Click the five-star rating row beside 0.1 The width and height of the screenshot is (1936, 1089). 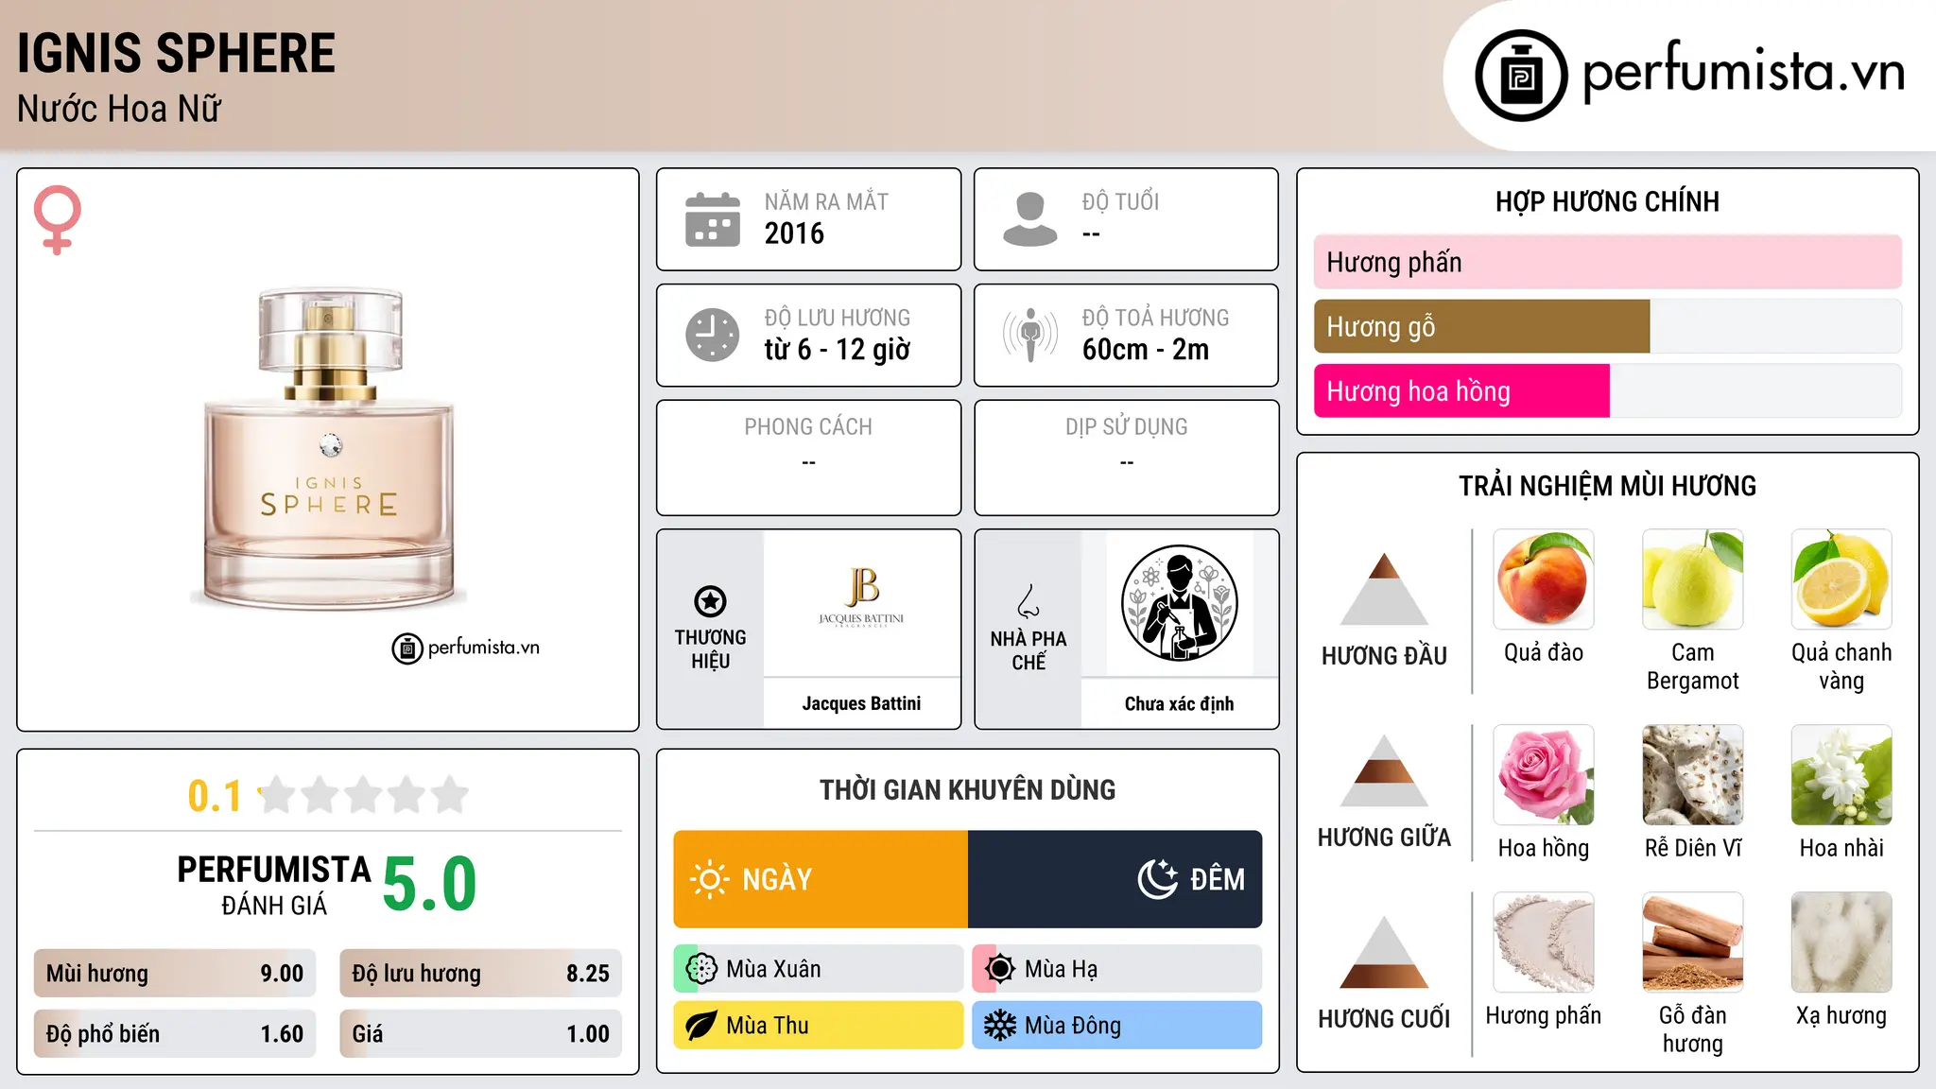(364, 795)
